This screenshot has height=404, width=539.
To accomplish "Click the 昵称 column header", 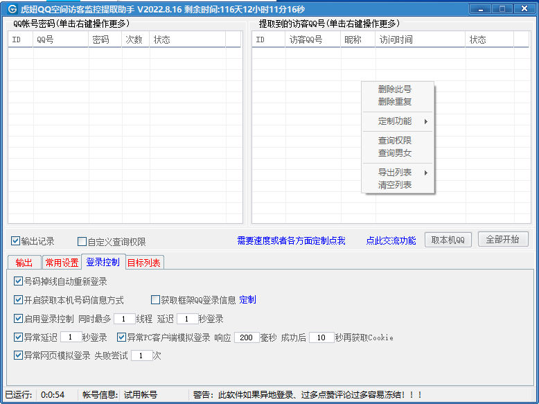I will [x=358, y=39].
